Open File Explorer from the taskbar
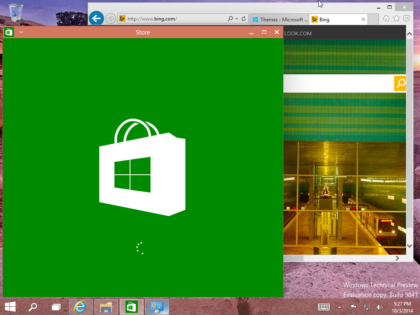Image resolution: width=420 pixels, height=315 pixels. pyautogui.click(x=106, y=307)
